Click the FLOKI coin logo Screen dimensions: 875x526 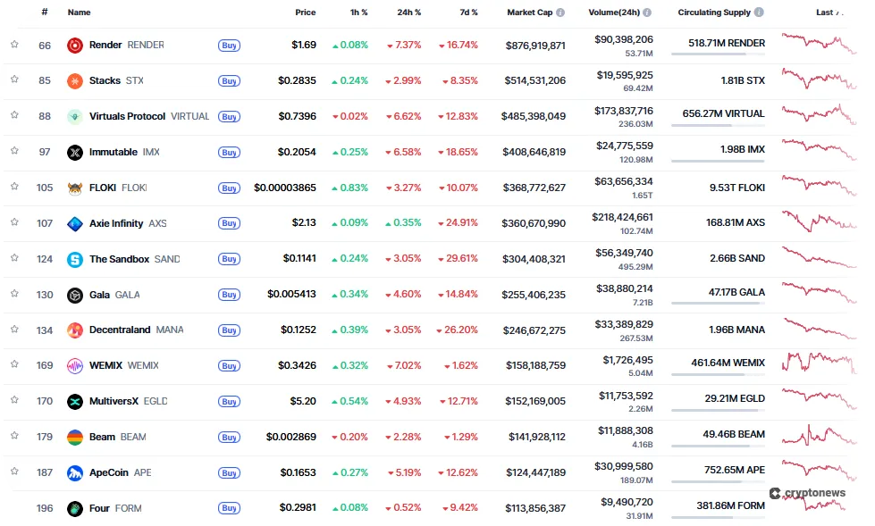point(73,188)
